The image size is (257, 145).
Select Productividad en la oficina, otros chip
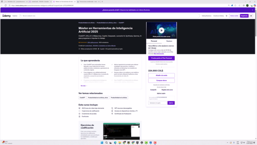click(98, 97)
